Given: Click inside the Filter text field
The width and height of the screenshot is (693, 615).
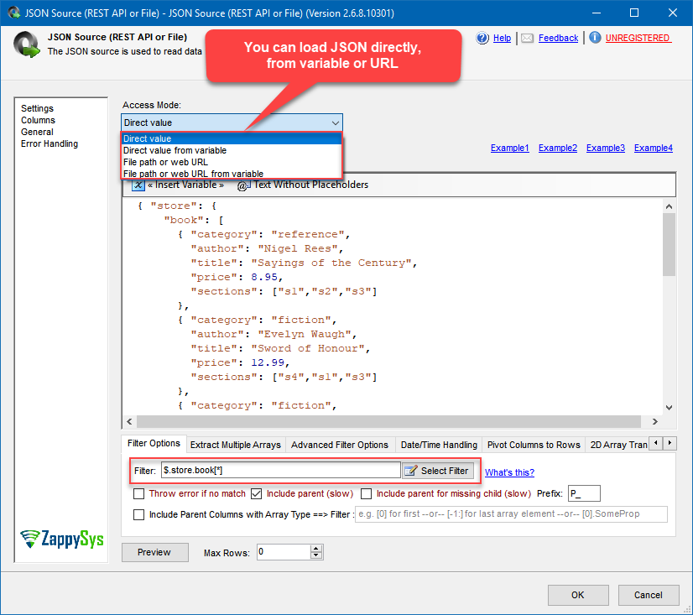Looking at the screenshot, I should (277, 471).
